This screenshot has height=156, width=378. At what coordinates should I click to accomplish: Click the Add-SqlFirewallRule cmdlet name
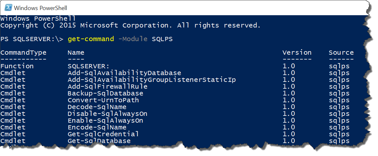108,86
